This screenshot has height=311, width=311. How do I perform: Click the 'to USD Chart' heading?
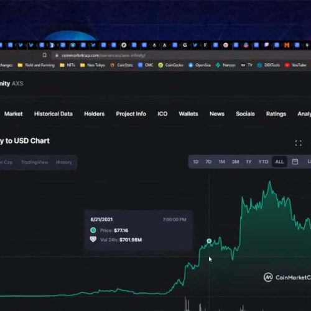tap(27, 141)
